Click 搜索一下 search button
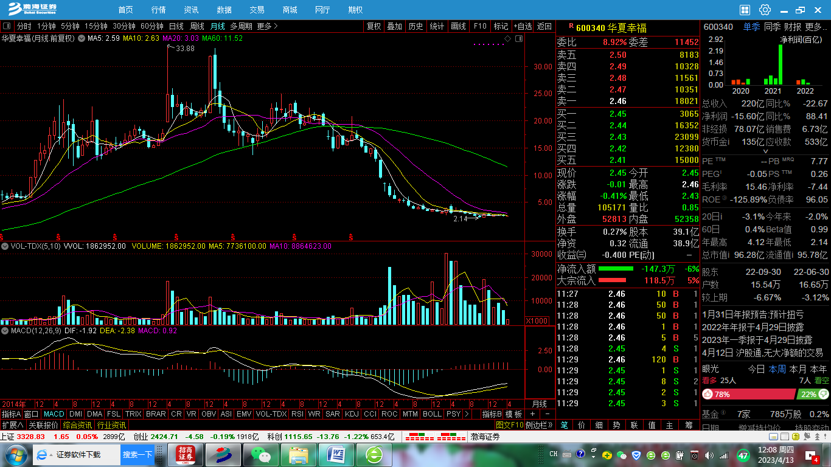 (137, 455)
